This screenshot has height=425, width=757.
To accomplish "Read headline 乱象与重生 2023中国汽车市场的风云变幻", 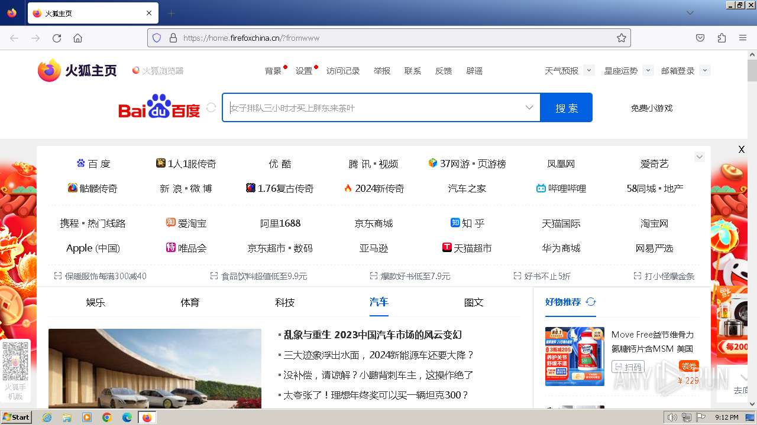I will coord(373,335).
